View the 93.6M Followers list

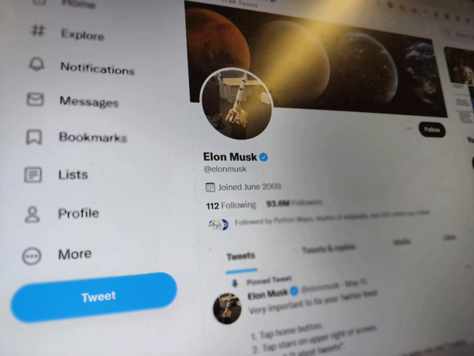pos(294,202)
